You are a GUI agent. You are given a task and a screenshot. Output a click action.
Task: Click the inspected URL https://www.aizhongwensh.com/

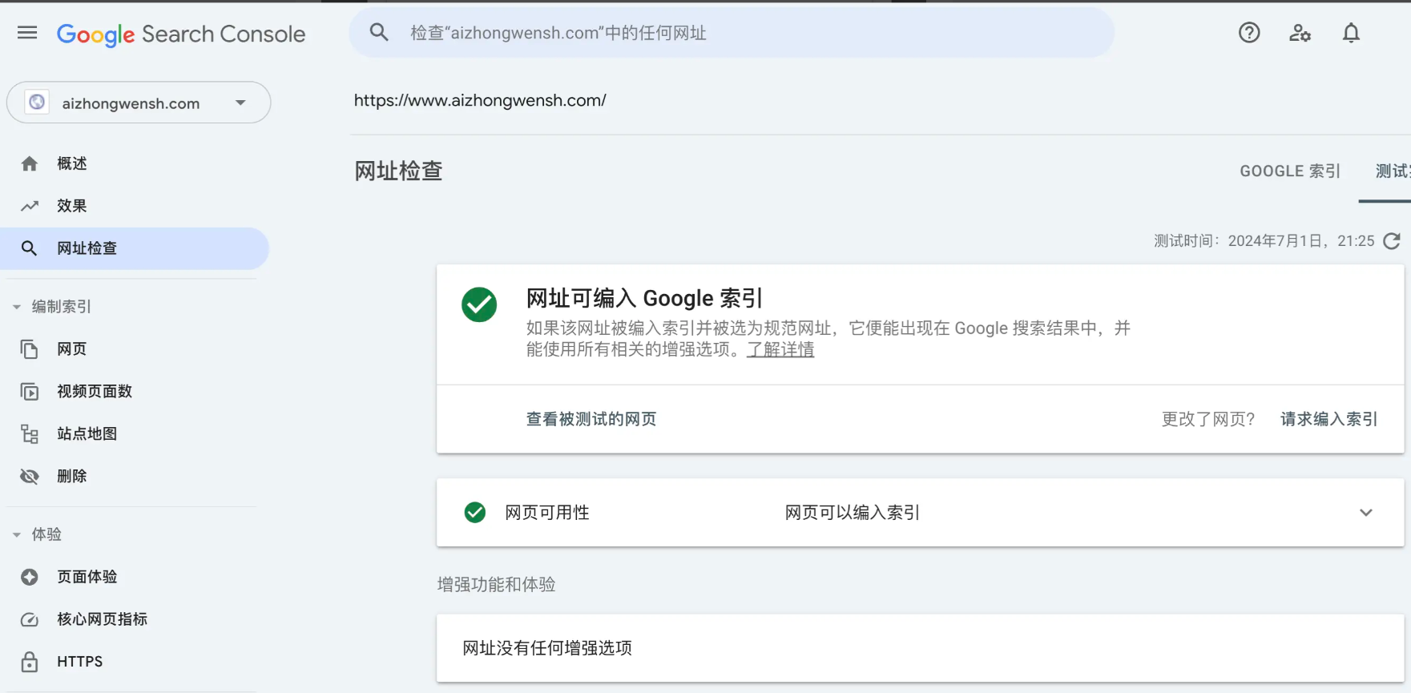[480, 101]
